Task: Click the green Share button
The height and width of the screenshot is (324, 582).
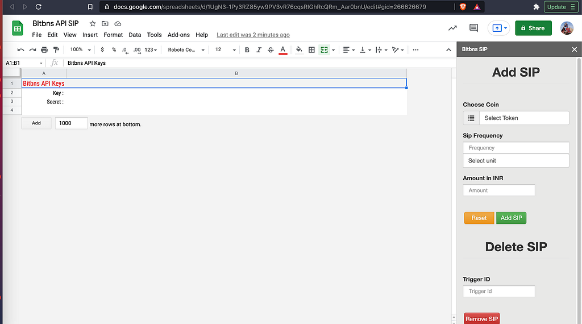Action: (533, 28)
